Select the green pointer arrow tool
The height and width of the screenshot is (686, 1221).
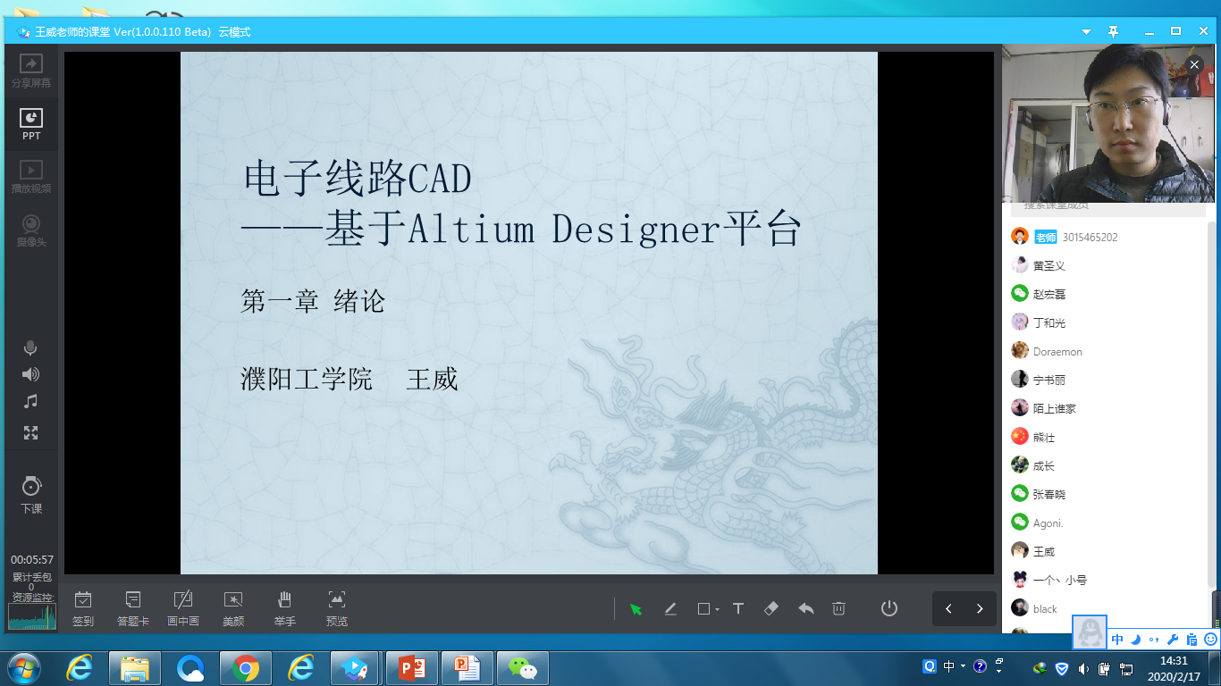coord(636,609)
